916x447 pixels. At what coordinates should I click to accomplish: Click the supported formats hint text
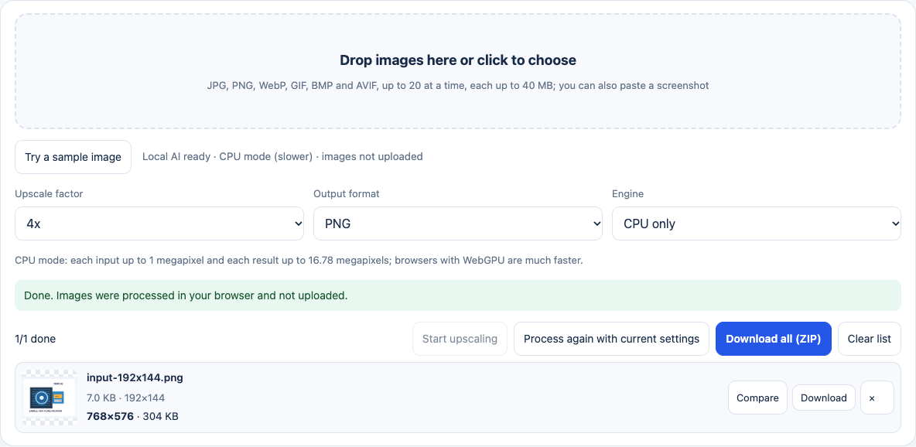point(458,85)
